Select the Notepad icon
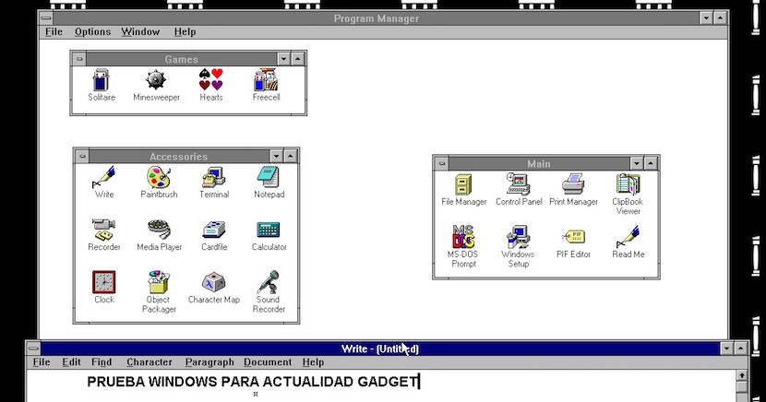Viewport: 766px width, 402px height. 269,177
